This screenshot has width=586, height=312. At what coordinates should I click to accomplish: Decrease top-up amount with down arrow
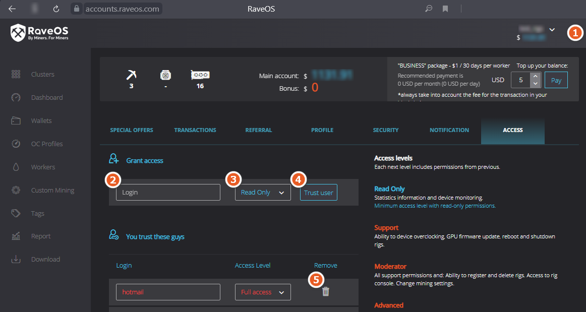[x=536, y=84]
